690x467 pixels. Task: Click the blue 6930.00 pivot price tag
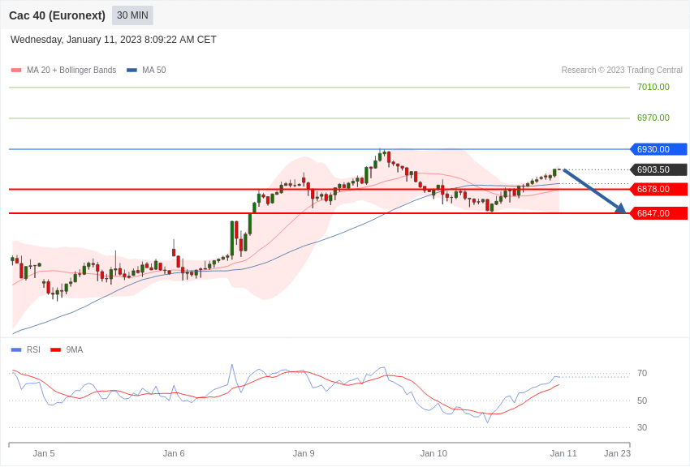659,149
